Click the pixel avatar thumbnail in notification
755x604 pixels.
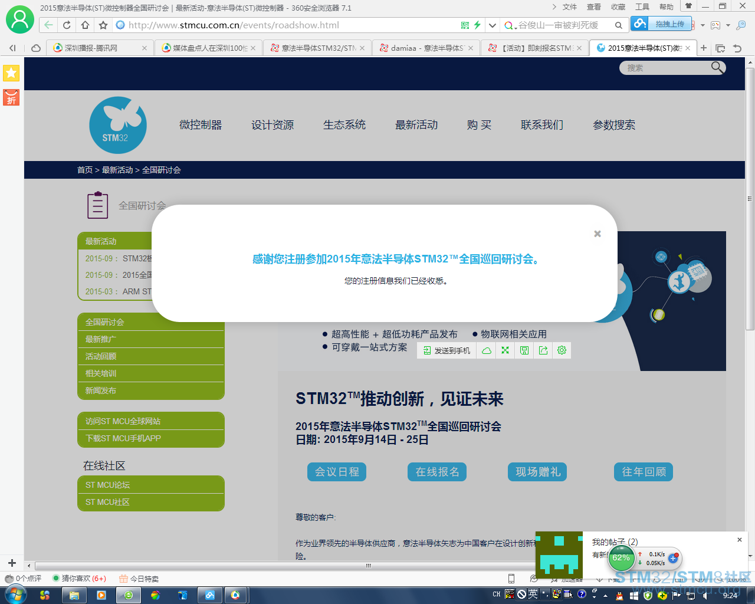click(559, 555)
